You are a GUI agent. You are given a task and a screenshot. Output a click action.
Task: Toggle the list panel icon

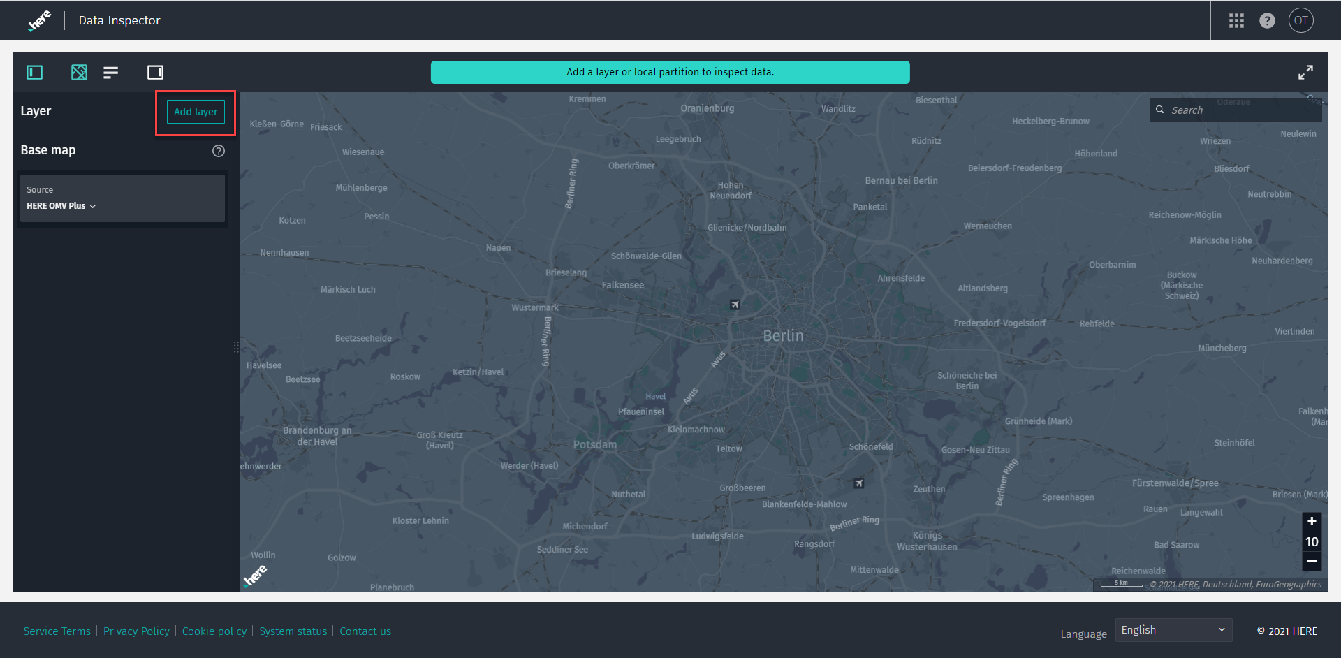(x=111, y=73)
